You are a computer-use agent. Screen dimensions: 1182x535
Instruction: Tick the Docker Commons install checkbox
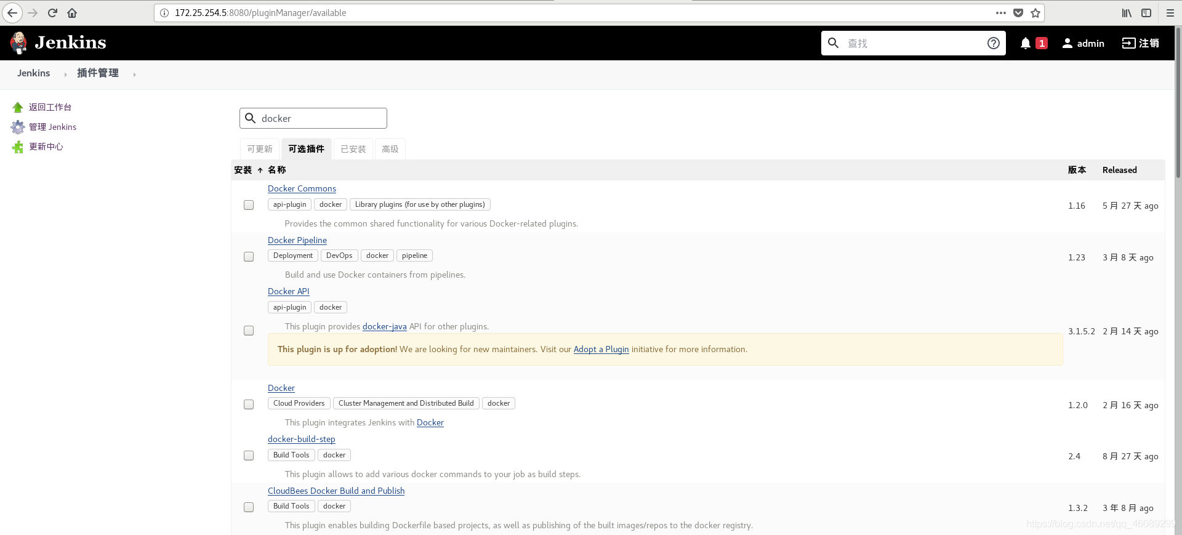[x=249, y=205]
